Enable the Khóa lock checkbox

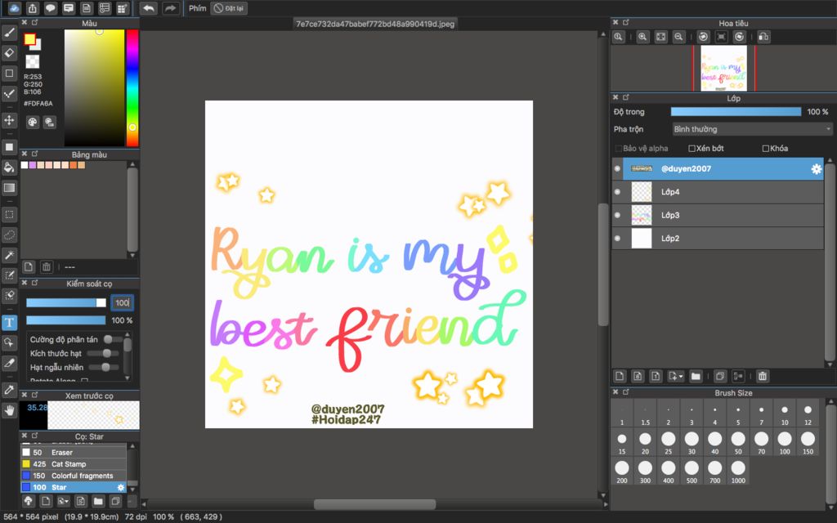(x=766, y=149)
